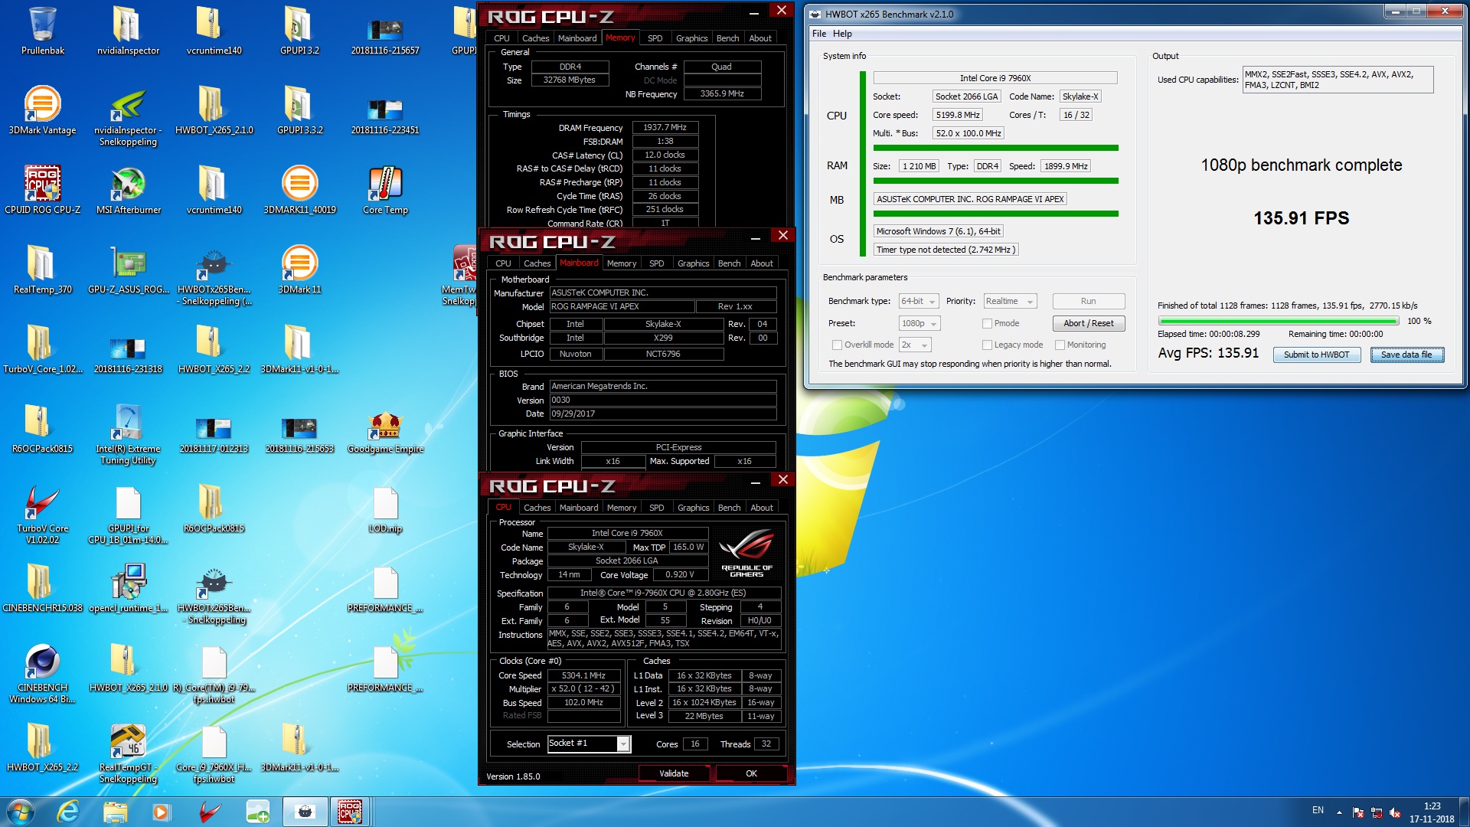Open 3DMARK11_40019 desktop icon
Screen dimensions: 1470x827
pos(299,190)
